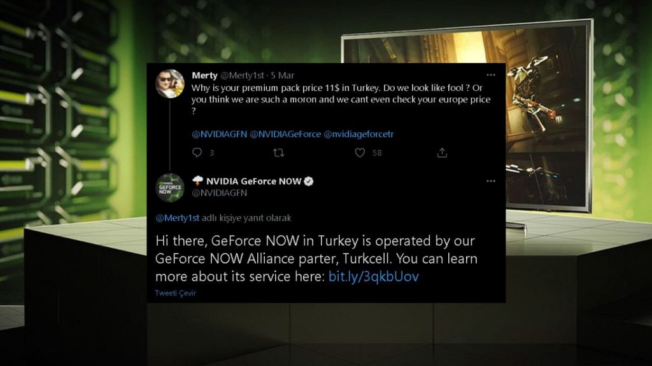Open more options on NVIDIA GeForce NOW reply

point(491,181)
